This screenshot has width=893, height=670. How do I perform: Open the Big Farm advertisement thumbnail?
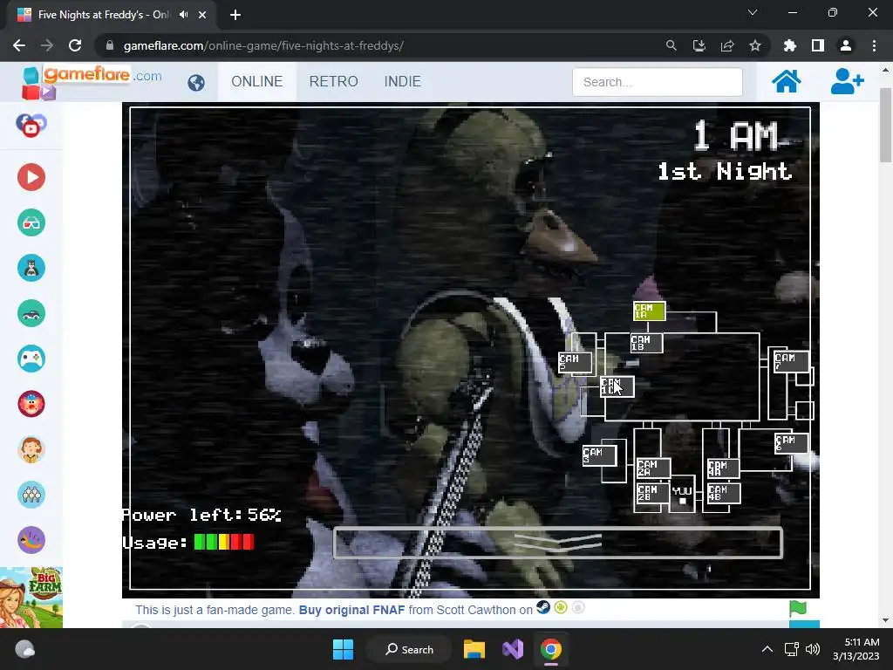click(x=31, y=598)
